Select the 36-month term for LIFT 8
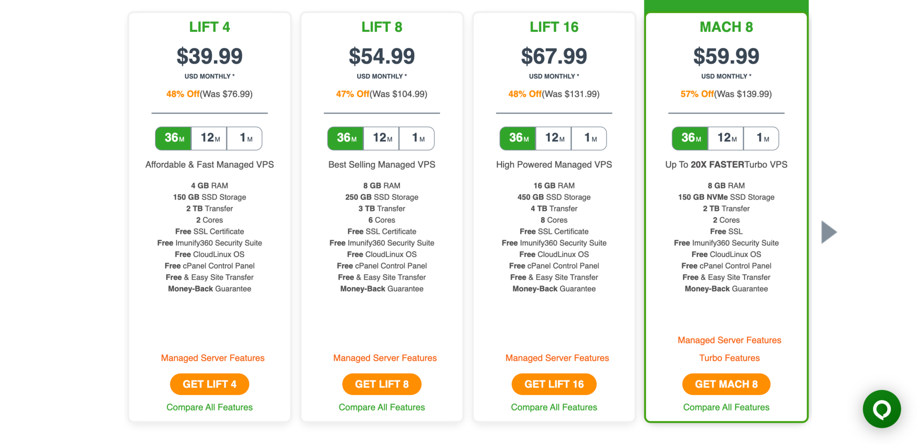This screenshot has width=917, height=444. point(345,138)
